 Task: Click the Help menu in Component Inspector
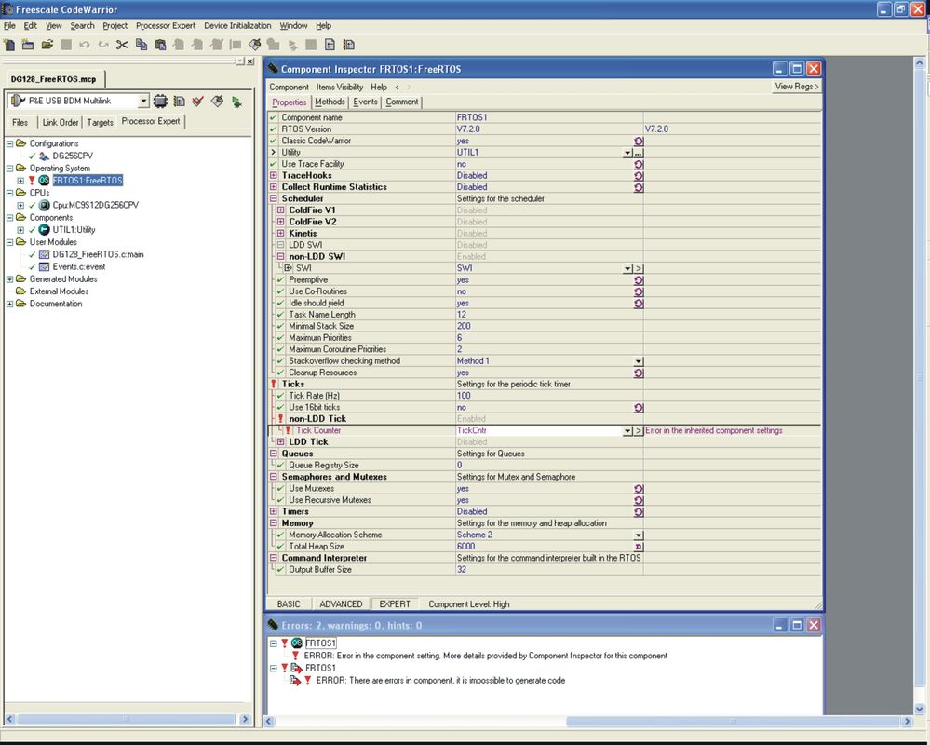[379, 87]
